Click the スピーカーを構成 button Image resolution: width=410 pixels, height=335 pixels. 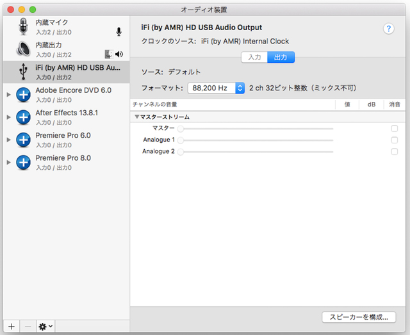coord(359,317)
